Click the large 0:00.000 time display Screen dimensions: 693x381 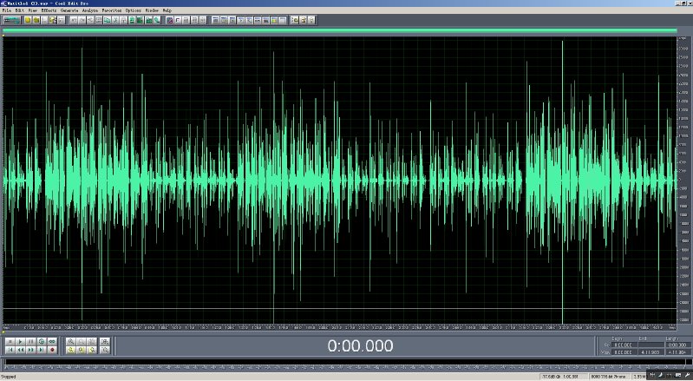point(359,345)
